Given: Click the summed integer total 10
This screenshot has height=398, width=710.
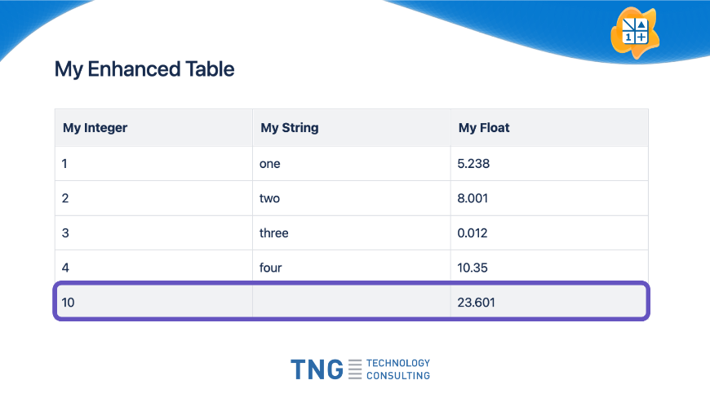Looking at the screenshot, I should 69,303.
